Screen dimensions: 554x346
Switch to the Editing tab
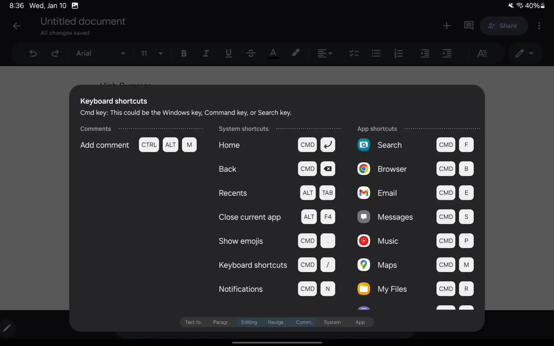249,322
